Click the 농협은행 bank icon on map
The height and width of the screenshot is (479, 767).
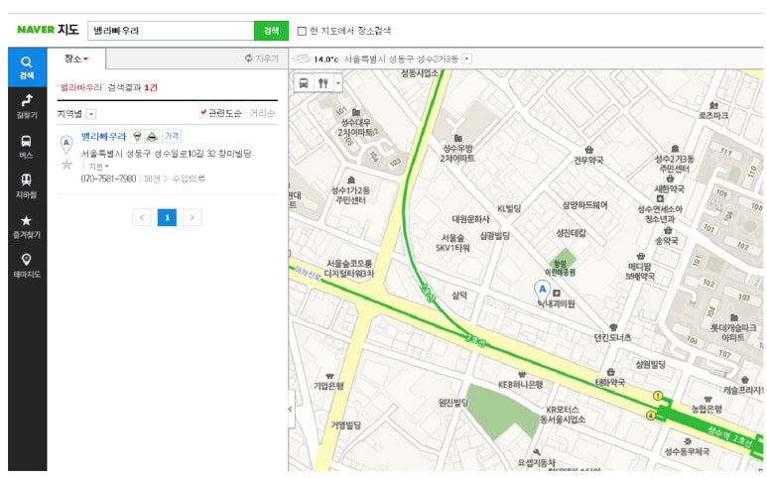point(707,399)
